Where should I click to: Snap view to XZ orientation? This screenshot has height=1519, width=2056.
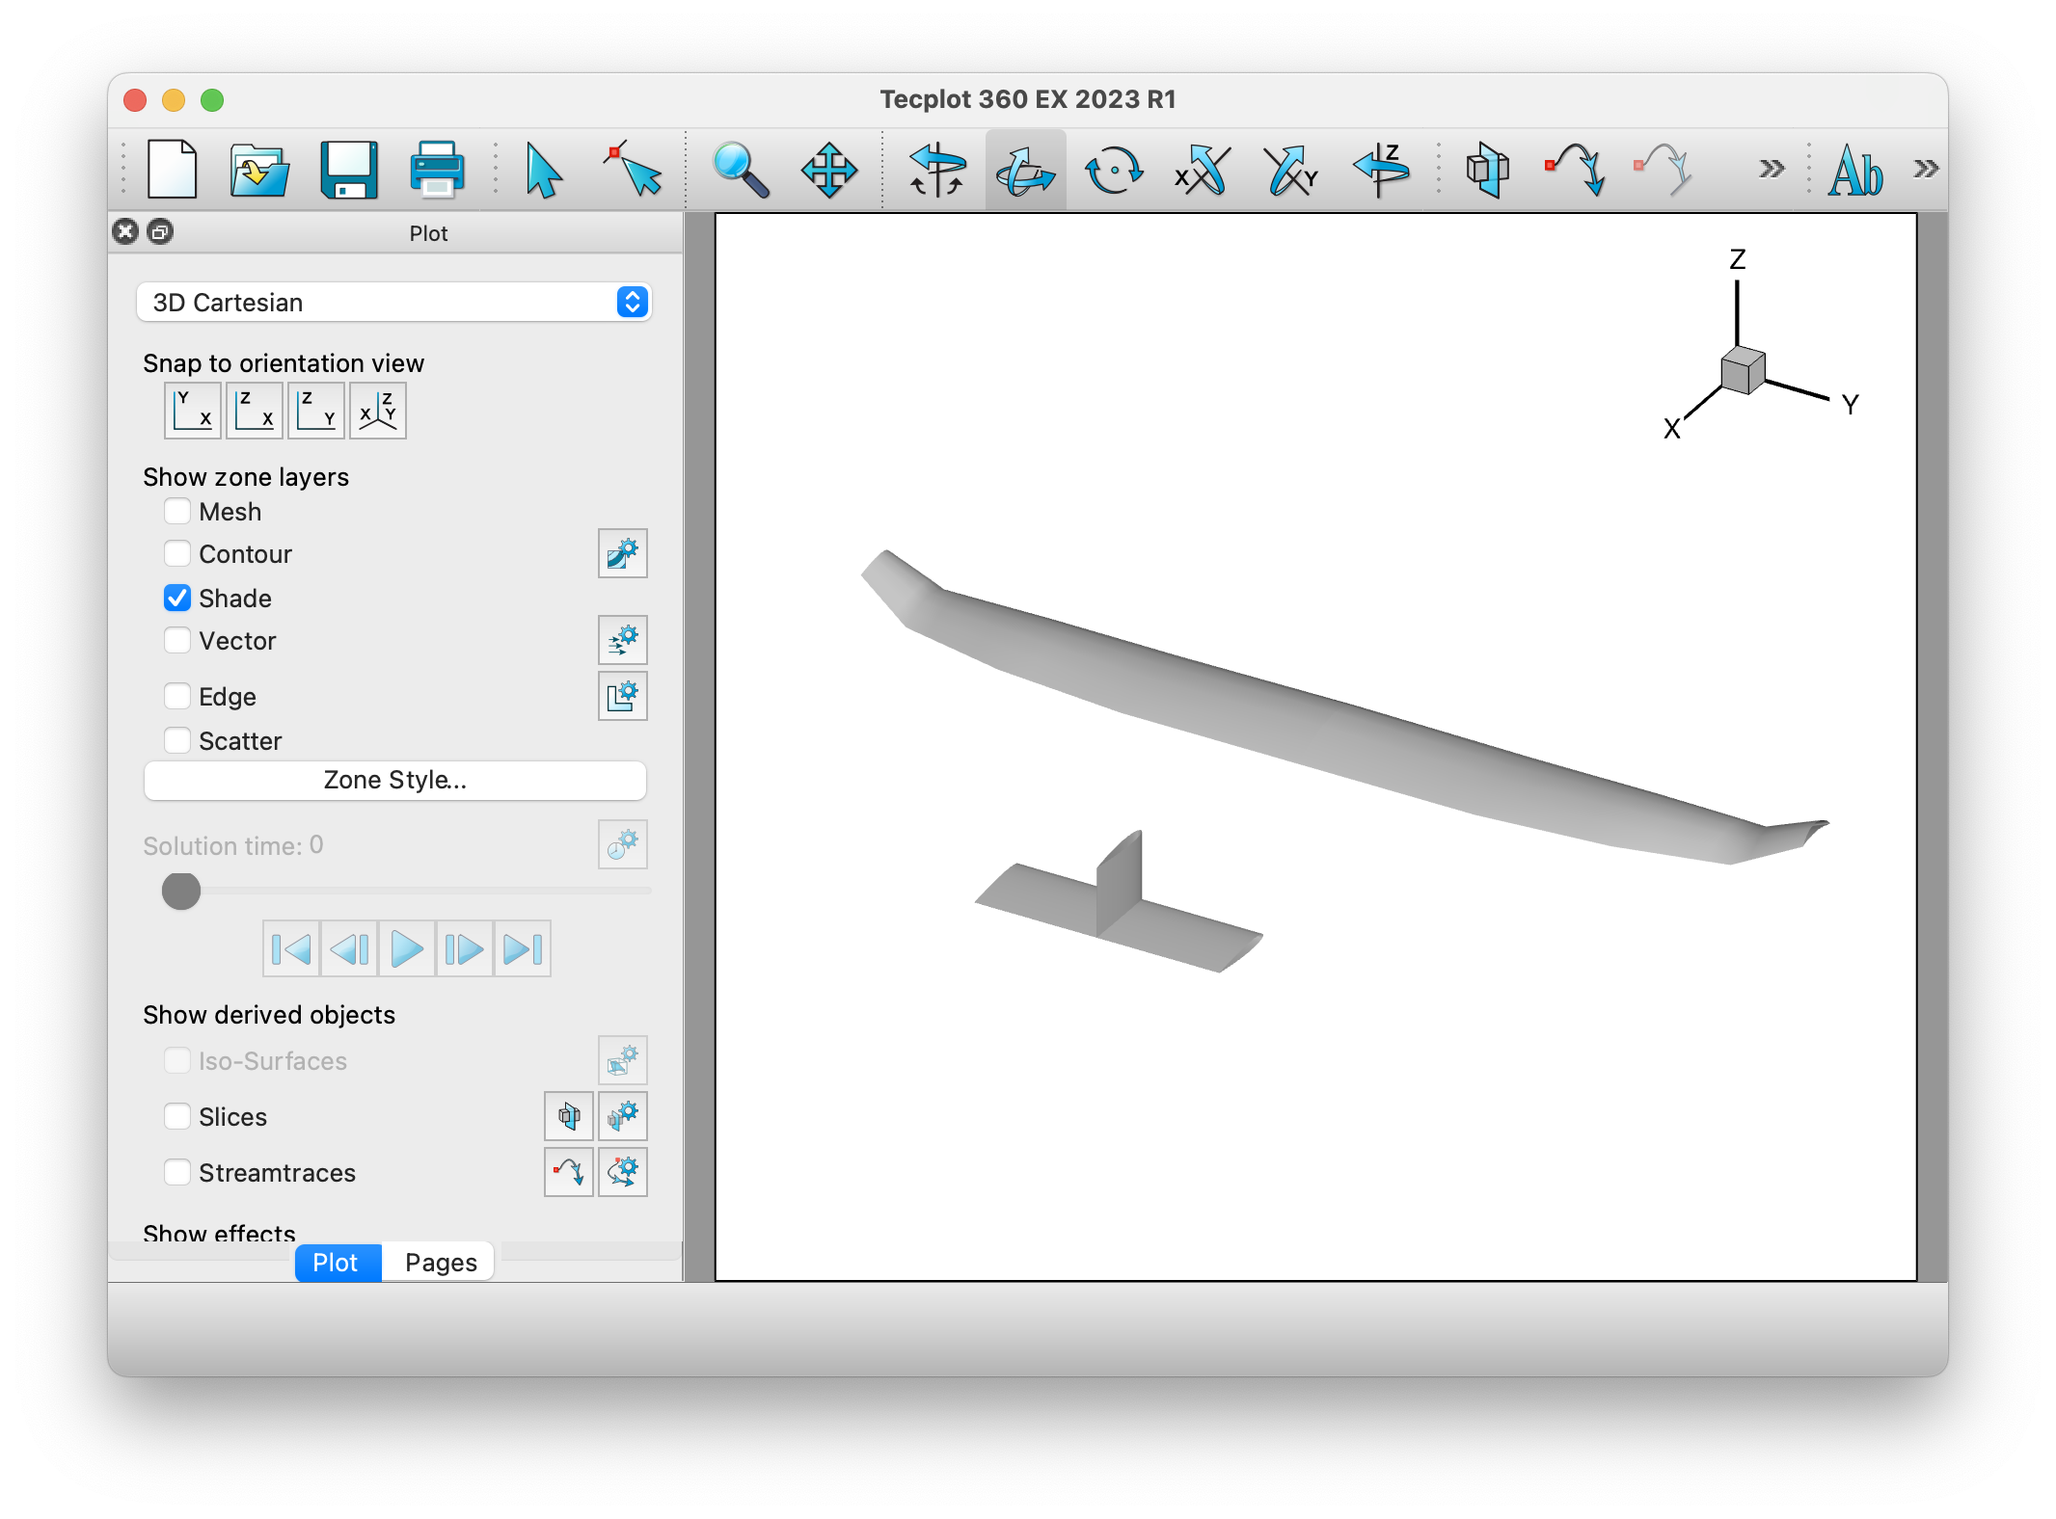(255, 411)
